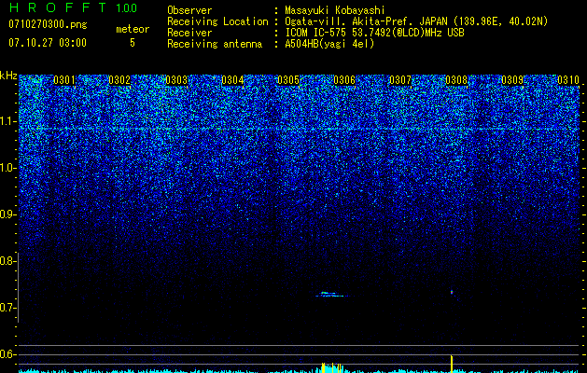Click the 0303 time marker
Image resolution: width=587 pixels, height=373 pixels.
click(x=176, y=80)
